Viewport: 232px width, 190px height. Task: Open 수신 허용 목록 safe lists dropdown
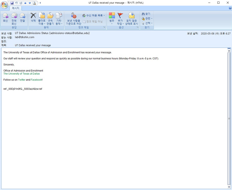93,15
